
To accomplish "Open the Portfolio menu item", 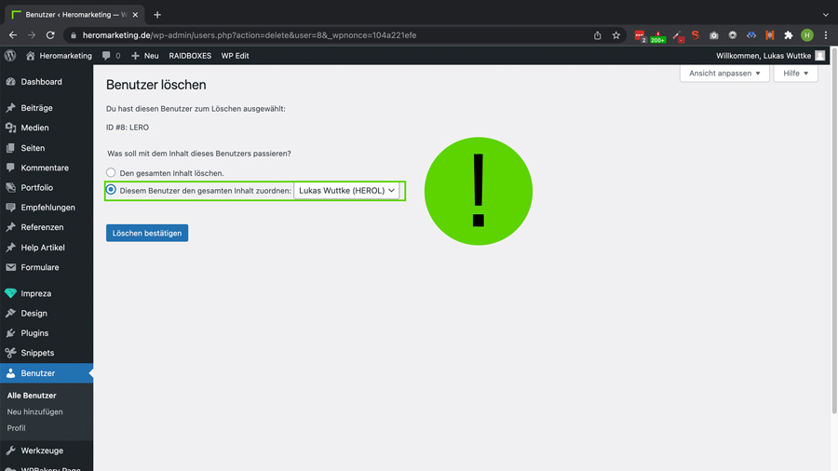I will (x=47, y=187).
